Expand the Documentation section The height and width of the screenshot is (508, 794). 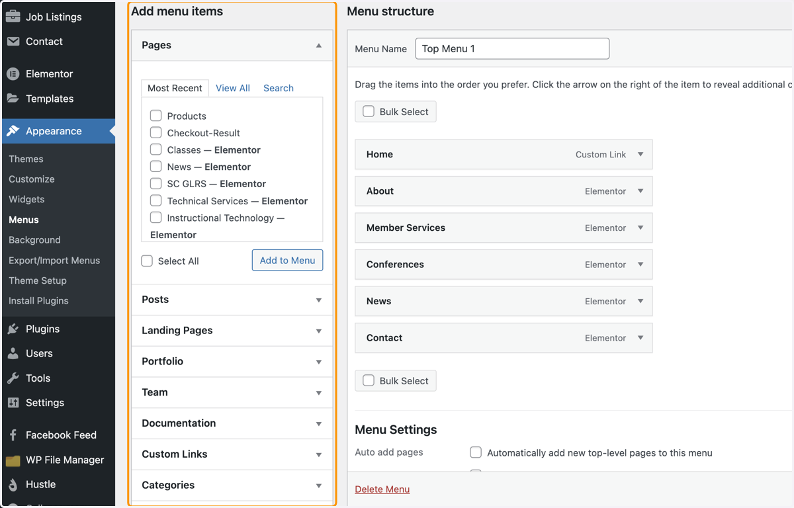232,423
